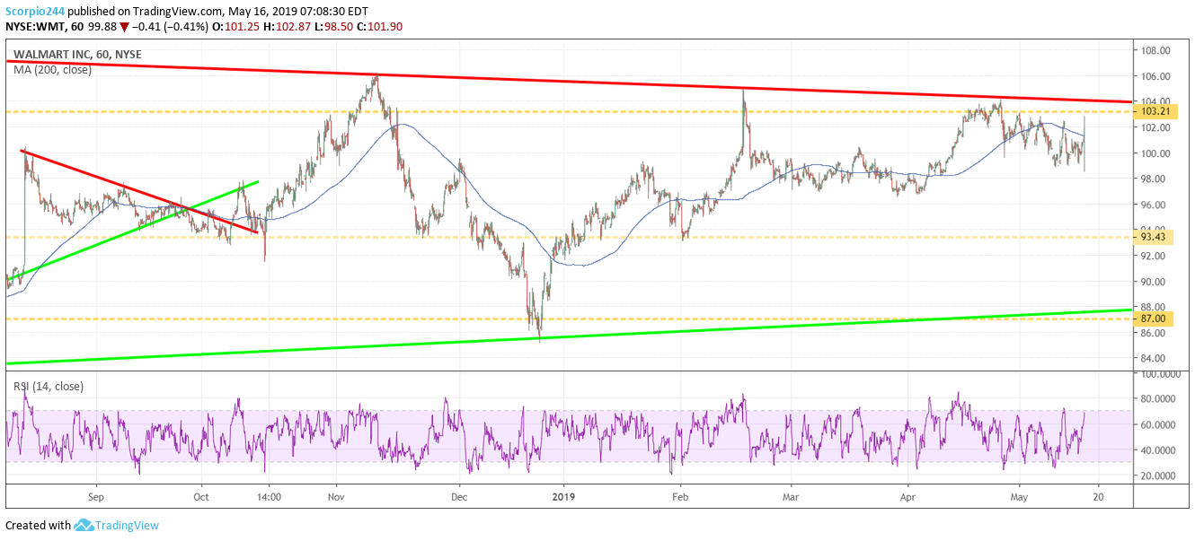Click the TradingView cloud logo icon
1195x541 pixels.
tap(84, 525)
